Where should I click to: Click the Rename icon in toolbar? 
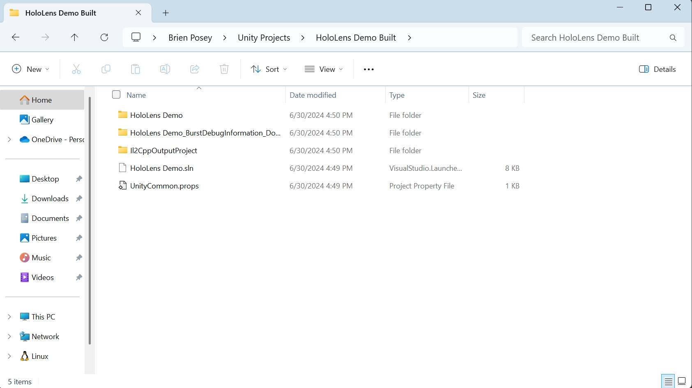[165, 69]
